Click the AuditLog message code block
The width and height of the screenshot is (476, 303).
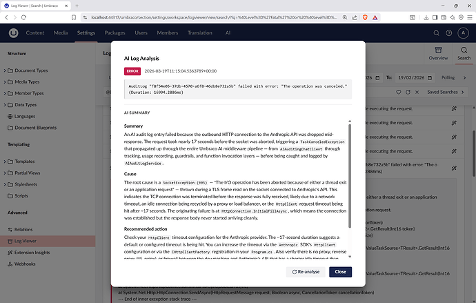click(x=238, y=89)
